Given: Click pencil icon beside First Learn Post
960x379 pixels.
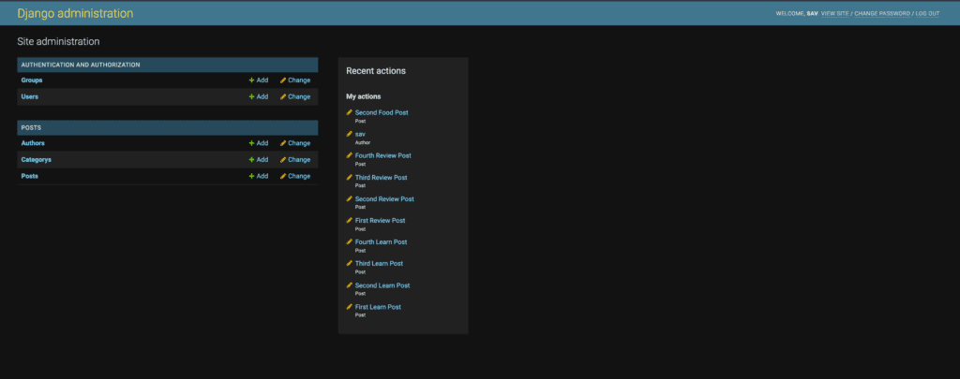Looking at the screenshot, I should coord(350,307).
